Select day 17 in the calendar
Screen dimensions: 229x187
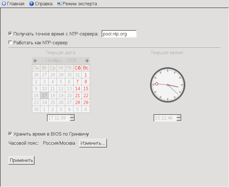[x=44, y=95]
